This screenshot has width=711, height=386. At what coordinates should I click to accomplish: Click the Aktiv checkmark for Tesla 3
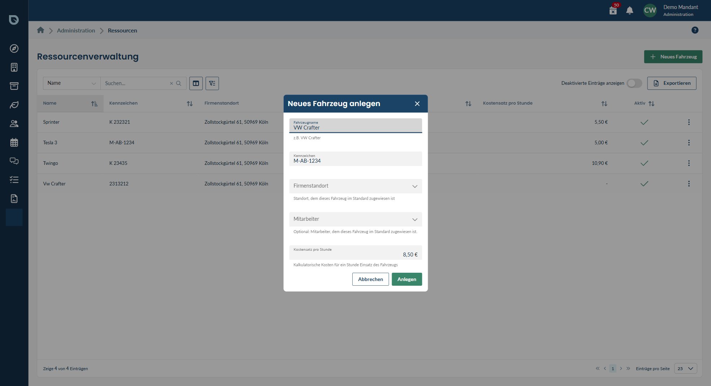click(x=644, y=143)
